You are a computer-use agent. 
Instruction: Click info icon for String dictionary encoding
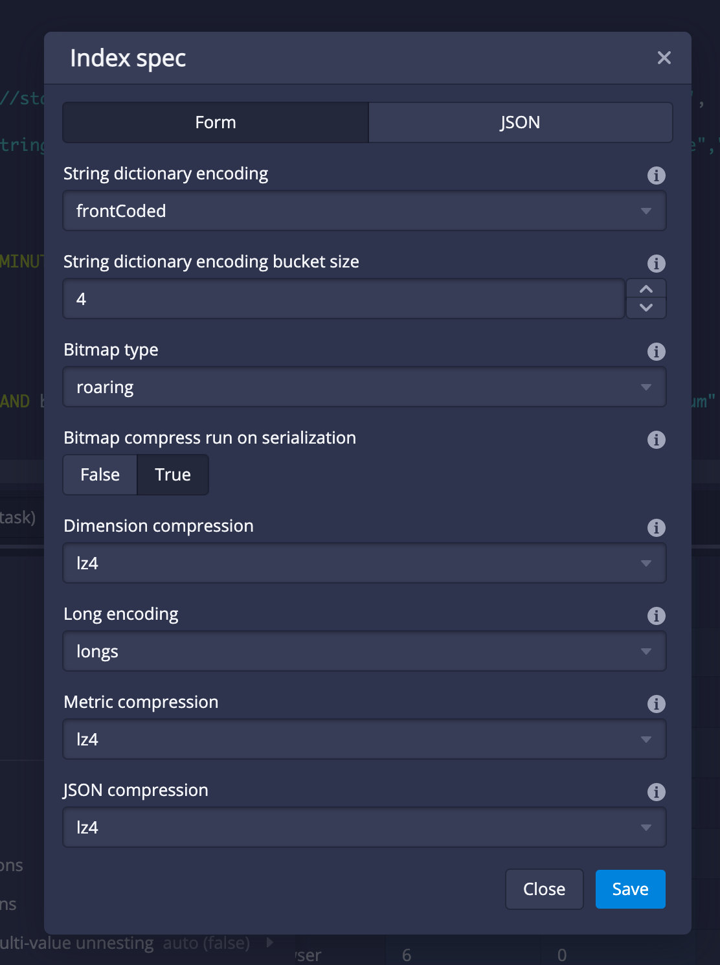656,176
